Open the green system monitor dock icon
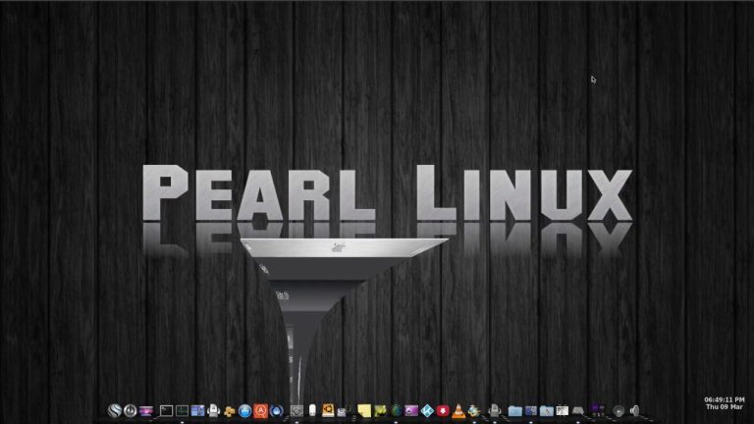754x424 pixels. point(182,410)
